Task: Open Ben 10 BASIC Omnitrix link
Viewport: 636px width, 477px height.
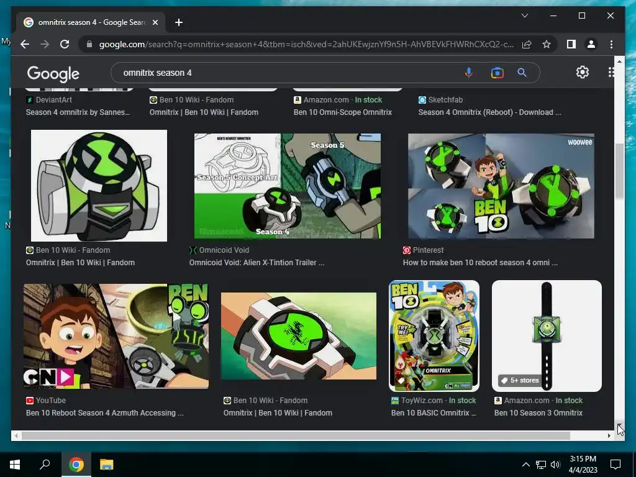Action: pyautogui.click(x=433, y=413)
